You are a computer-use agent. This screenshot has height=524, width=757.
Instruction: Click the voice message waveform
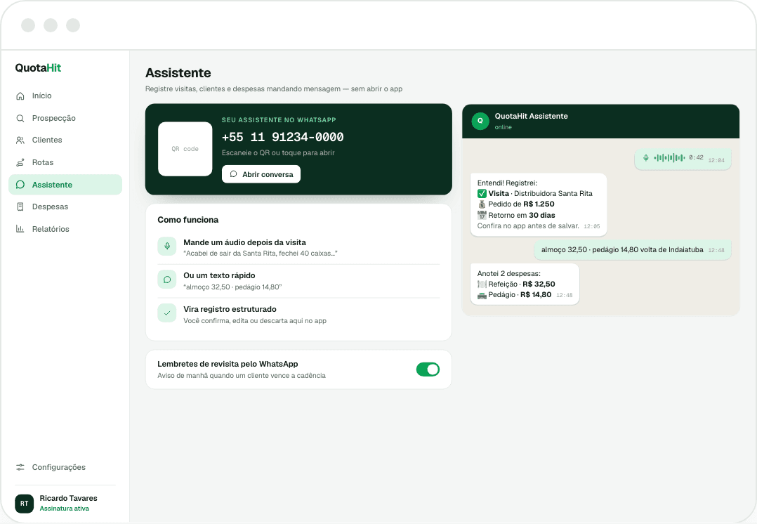tap(669, 158)
